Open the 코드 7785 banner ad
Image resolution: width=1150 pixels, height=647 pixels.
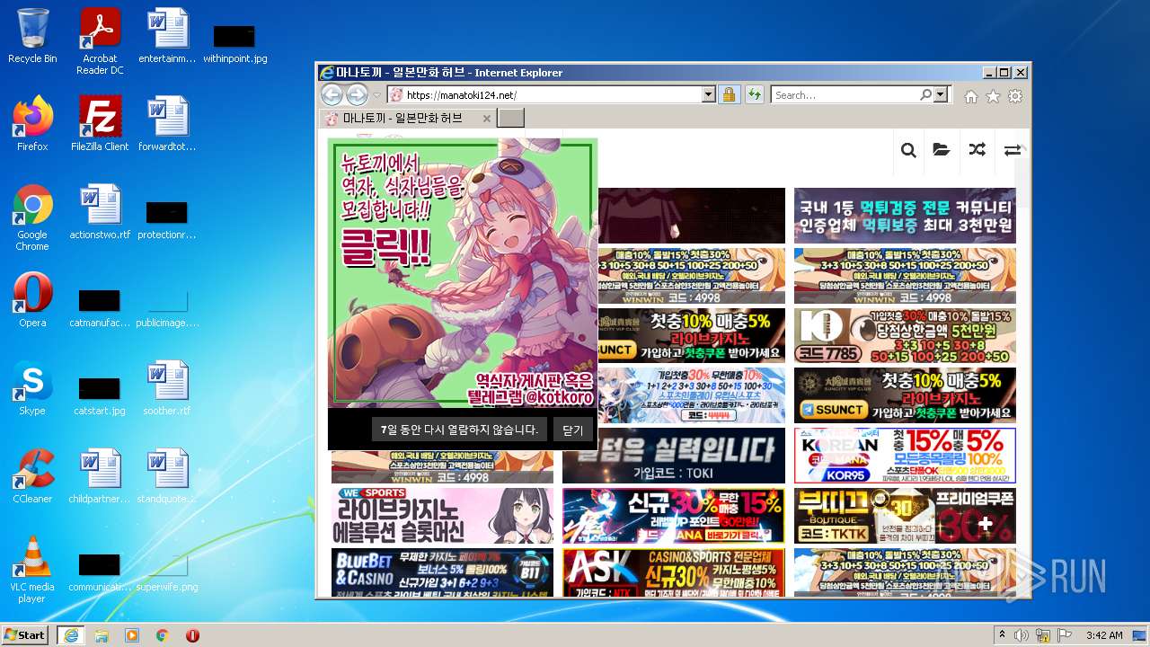[905, 335]
